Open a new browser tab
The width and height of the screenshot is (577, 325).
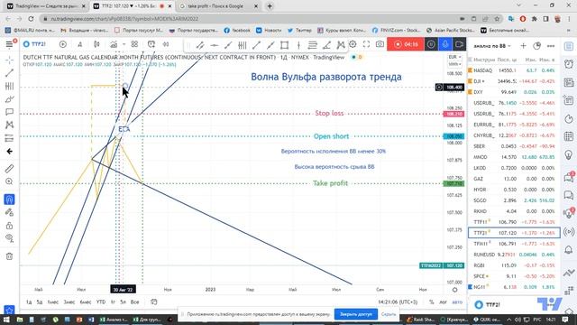pos(270,6)
